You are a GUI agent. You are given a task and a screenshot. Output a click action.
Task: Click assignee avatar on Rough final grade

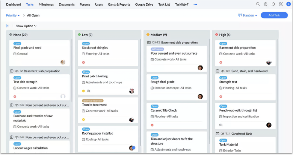(200, 96)
